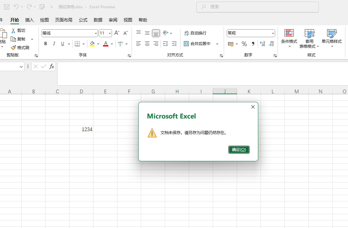The height and width of the screenshot is (228, 348).
Task: Close the Microsoft Excel warning dialog
Action: 253,107
